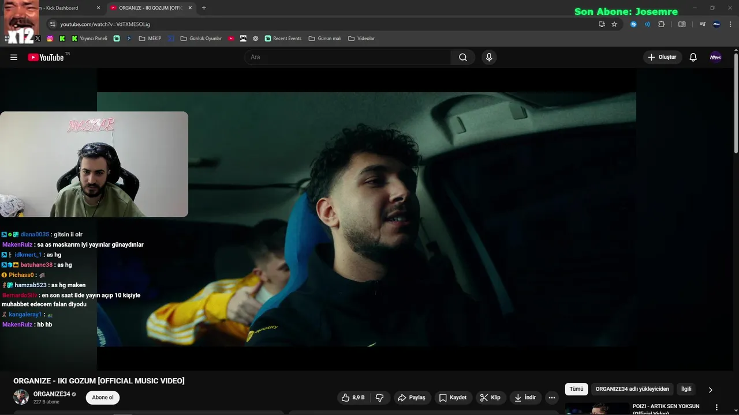
Task: Click the video title ORGANIZE - IKI GOZUM
Action: tap(99, 381)
